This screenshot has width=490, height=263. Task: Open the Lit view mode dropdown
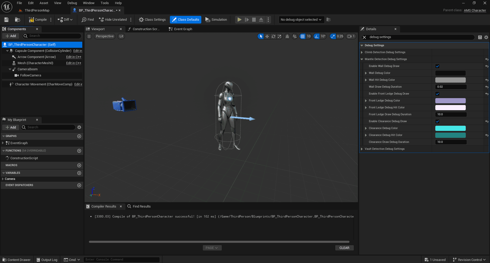click(x=121, y=36)
